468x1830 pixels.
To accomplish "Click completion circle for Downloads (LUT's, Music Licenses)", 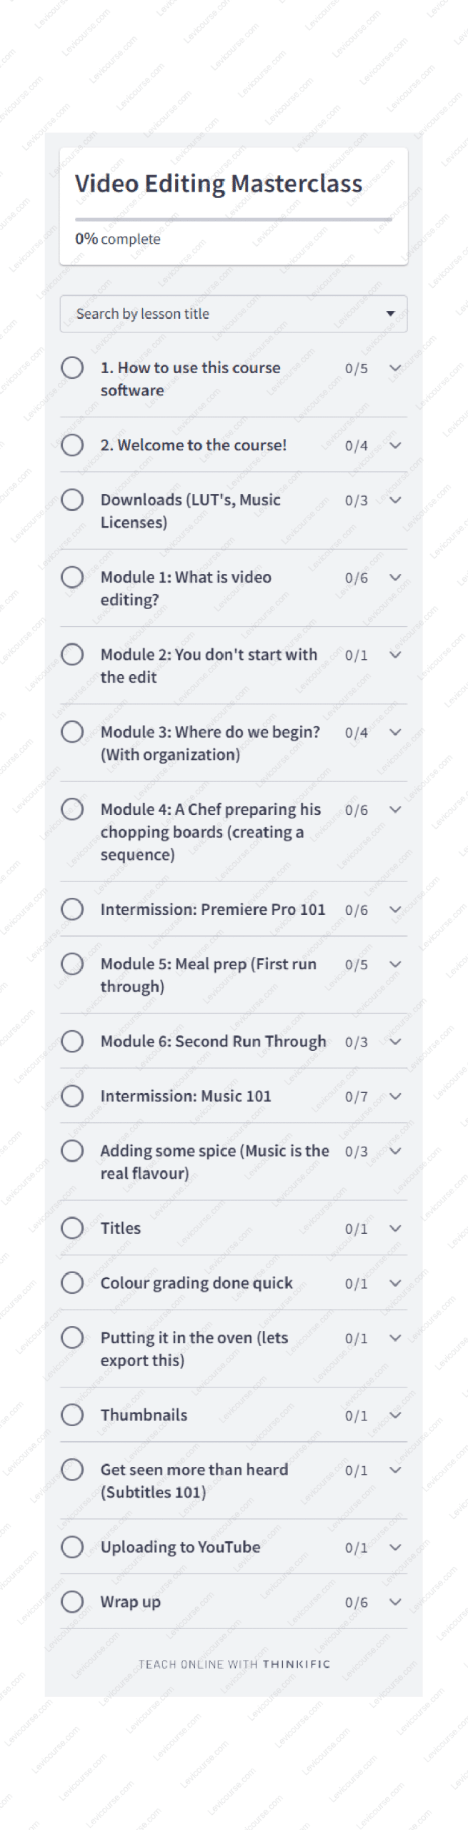I will point(72,500).
